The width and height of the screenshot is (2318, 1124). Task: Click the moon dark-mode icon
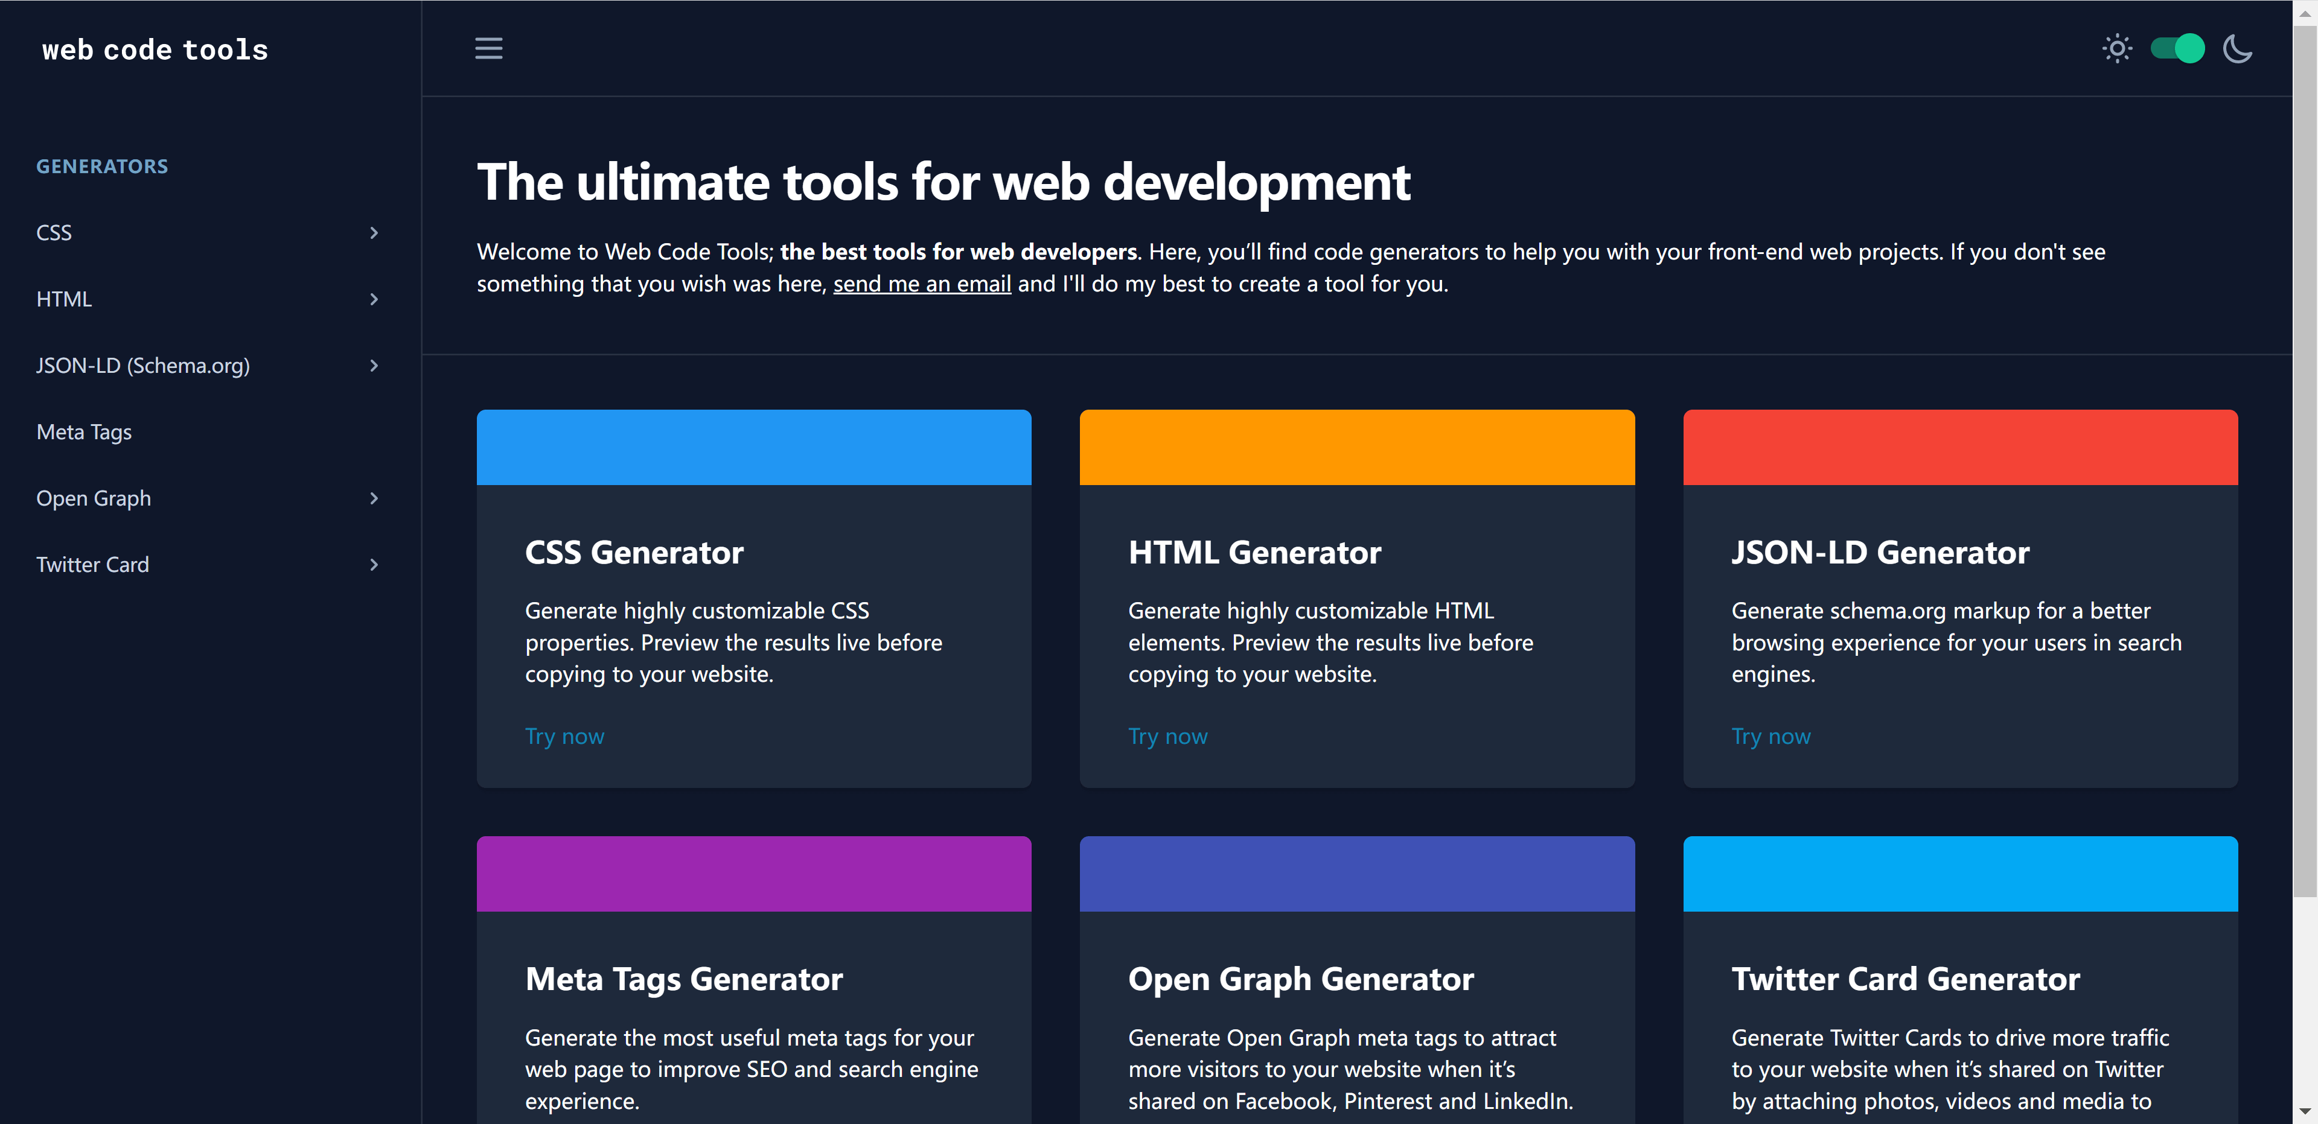(2237, 48)
